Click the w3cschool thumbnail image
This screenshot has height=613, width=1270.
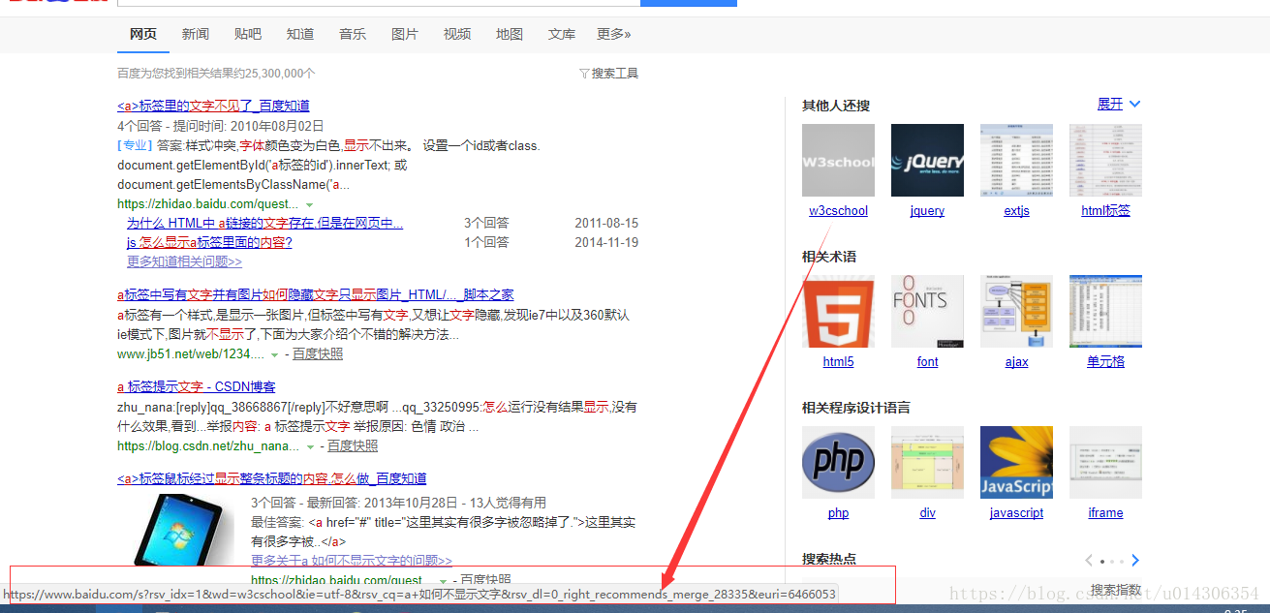(838, 160)
